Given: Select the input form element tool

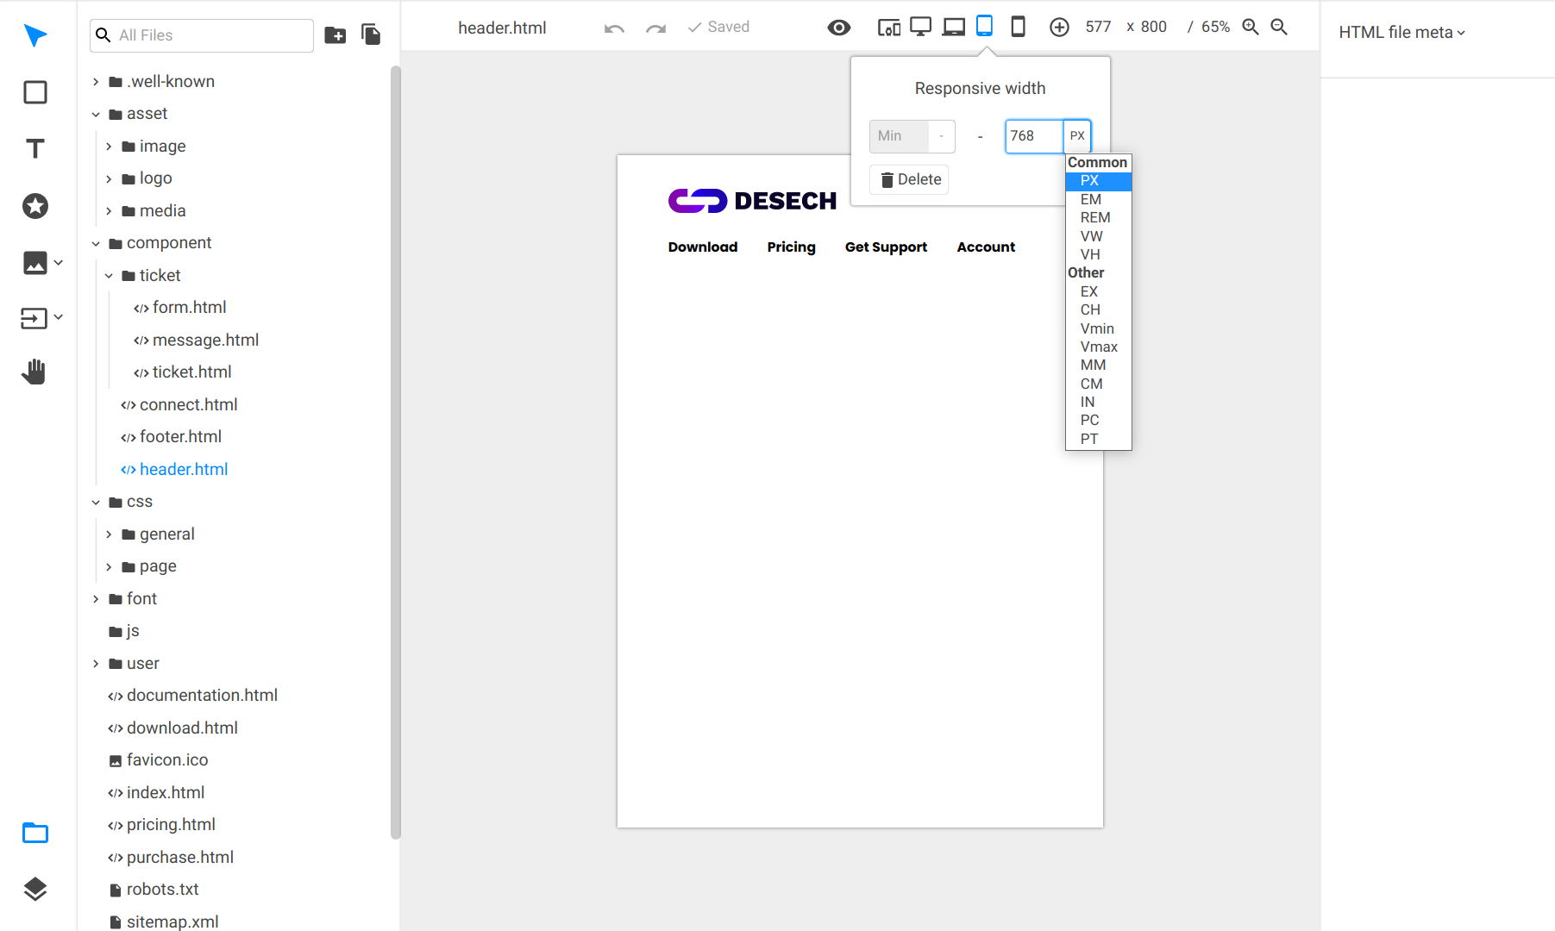Looking at the screenshot, I should tap(34, 318).
